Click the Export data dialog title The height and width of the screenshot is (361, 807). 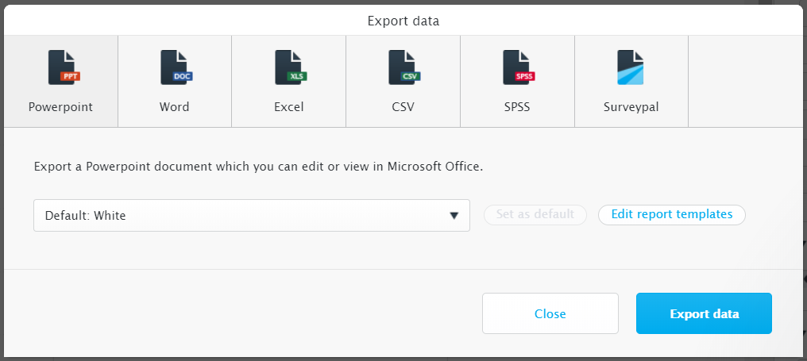[x=403, y=21]
